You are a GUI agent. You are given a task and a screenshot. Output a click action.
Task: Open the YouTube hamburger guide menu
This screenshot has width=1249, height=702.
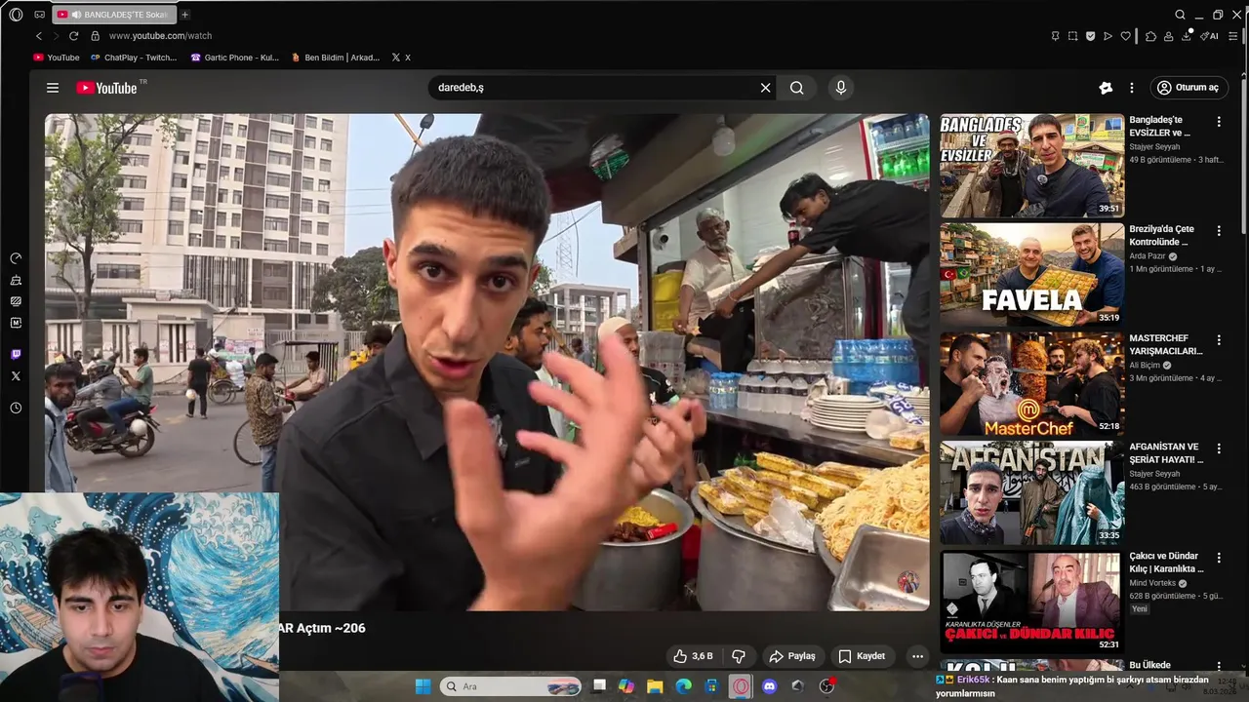coord(53,88)
